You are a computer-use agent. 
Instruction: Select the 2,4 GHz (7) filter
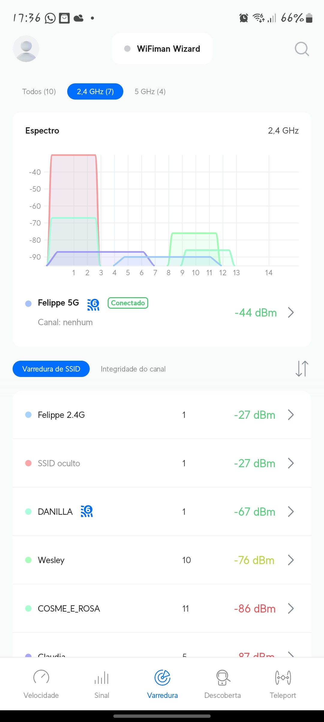[95, 91]
